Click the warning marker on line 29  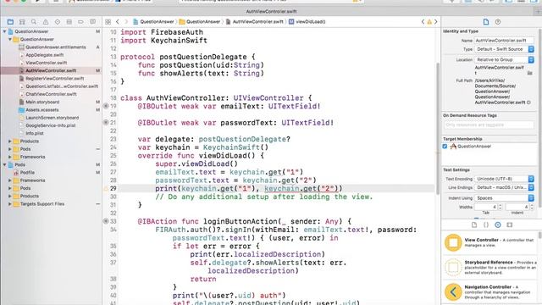coord(106,188)
